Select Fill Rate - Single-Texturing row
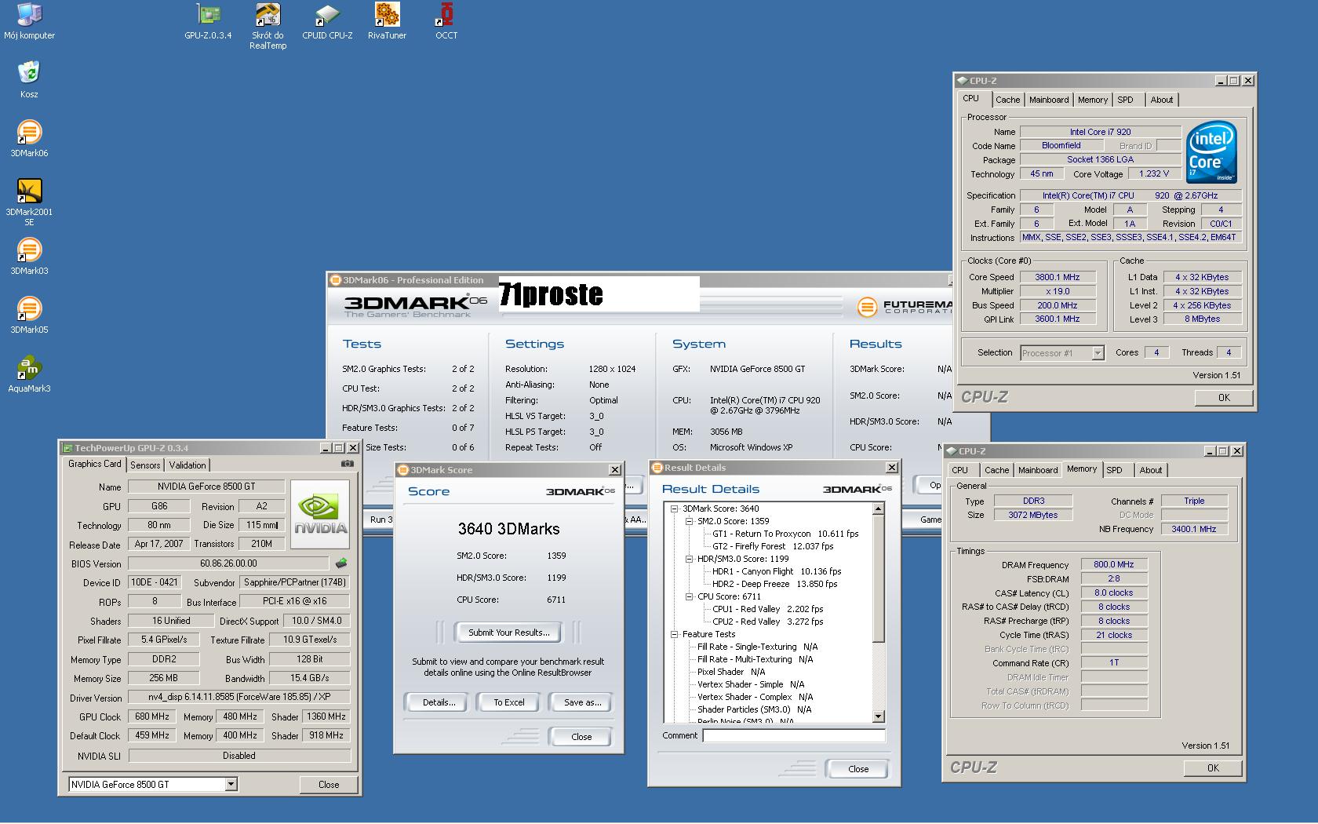1318x824 pixels. (x=757, y=647)
